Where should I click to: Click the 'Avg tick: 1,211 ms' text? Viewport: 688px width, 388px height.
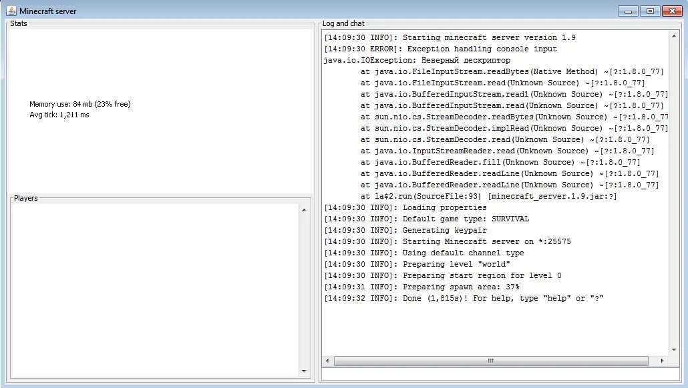tap(59, 115)
